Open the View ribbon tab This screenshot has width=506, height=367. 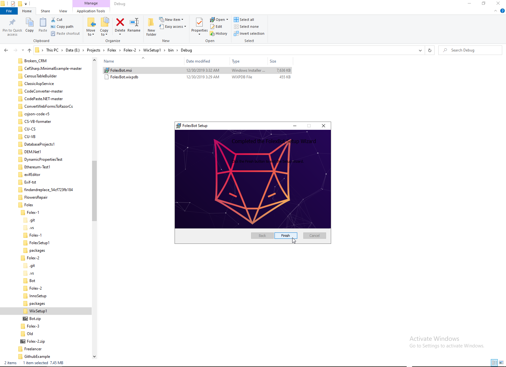tap(63, 11)
